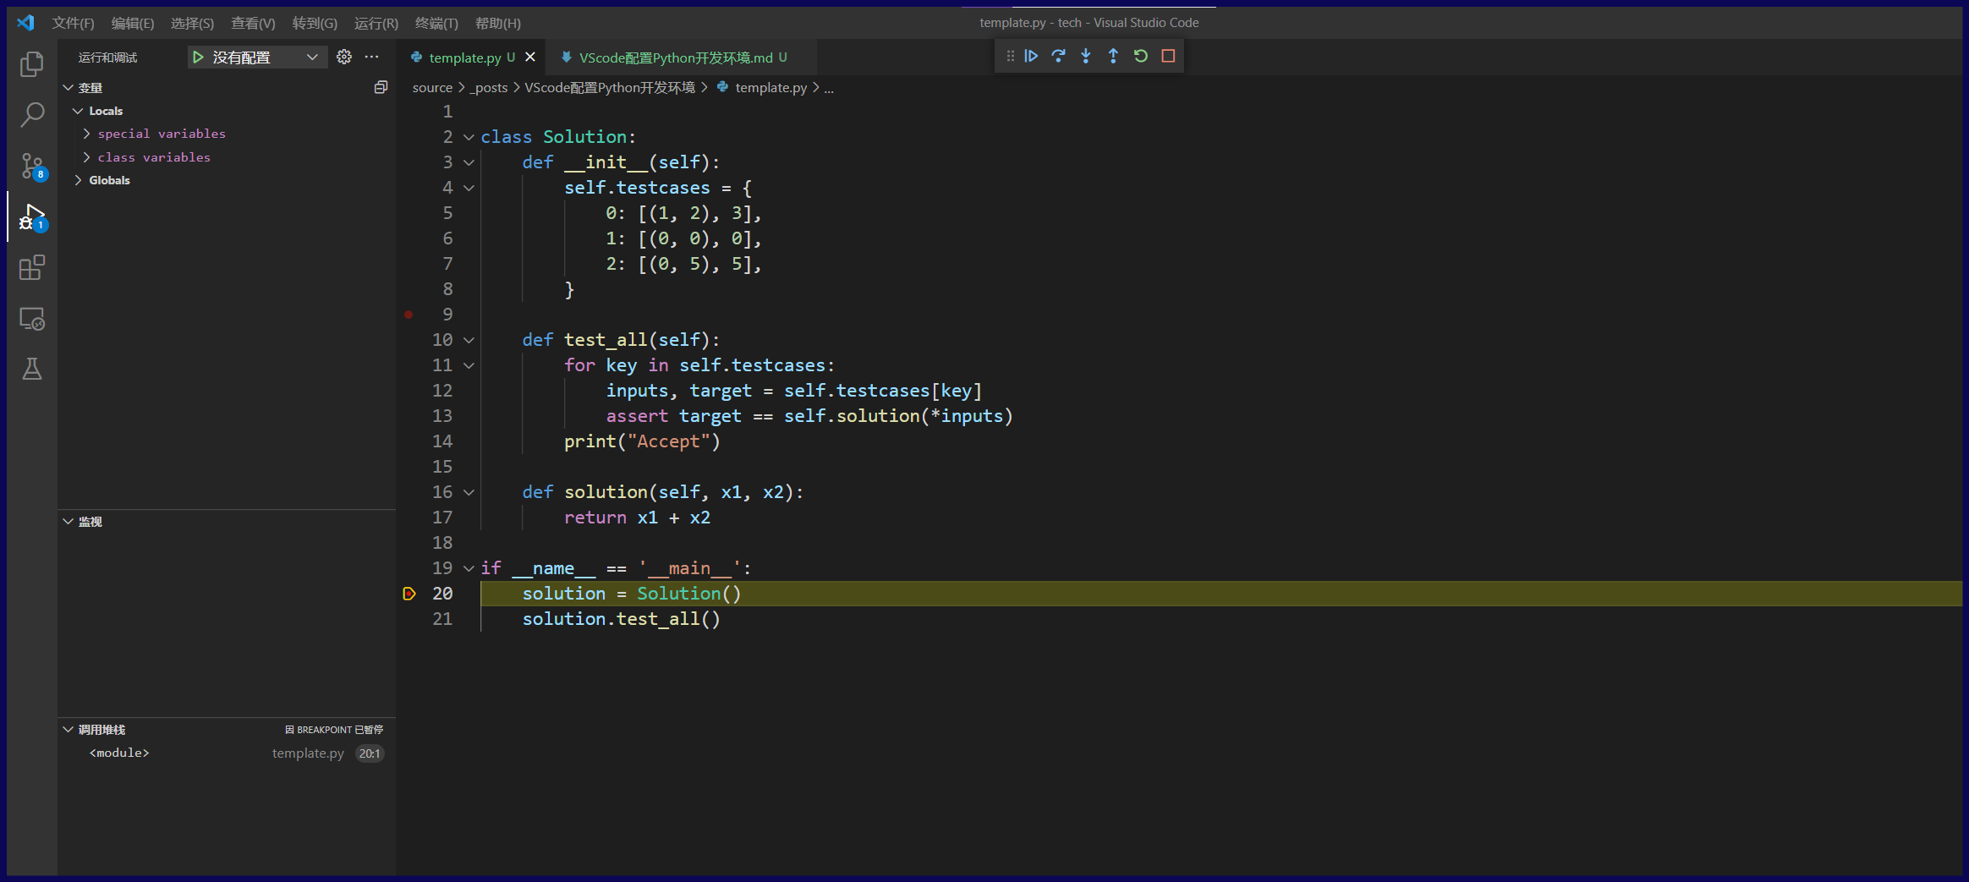Open launch.json via the gear icon
Image resolution: width=1969 pixels, height=882 pixels.
click(x=344, y=57)
